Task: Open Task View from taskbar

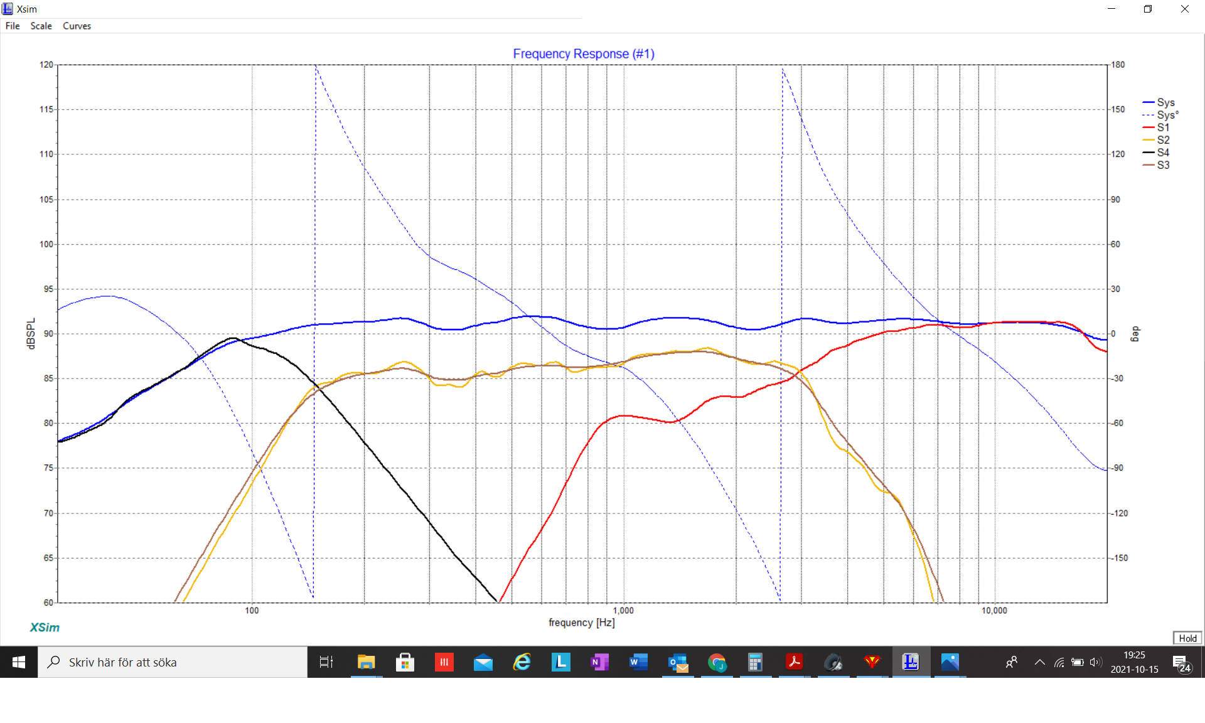Action: 326,662
